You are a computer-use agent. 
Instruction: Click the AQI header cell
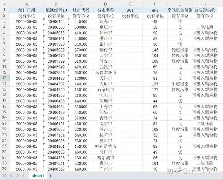(x=130, y=10)
